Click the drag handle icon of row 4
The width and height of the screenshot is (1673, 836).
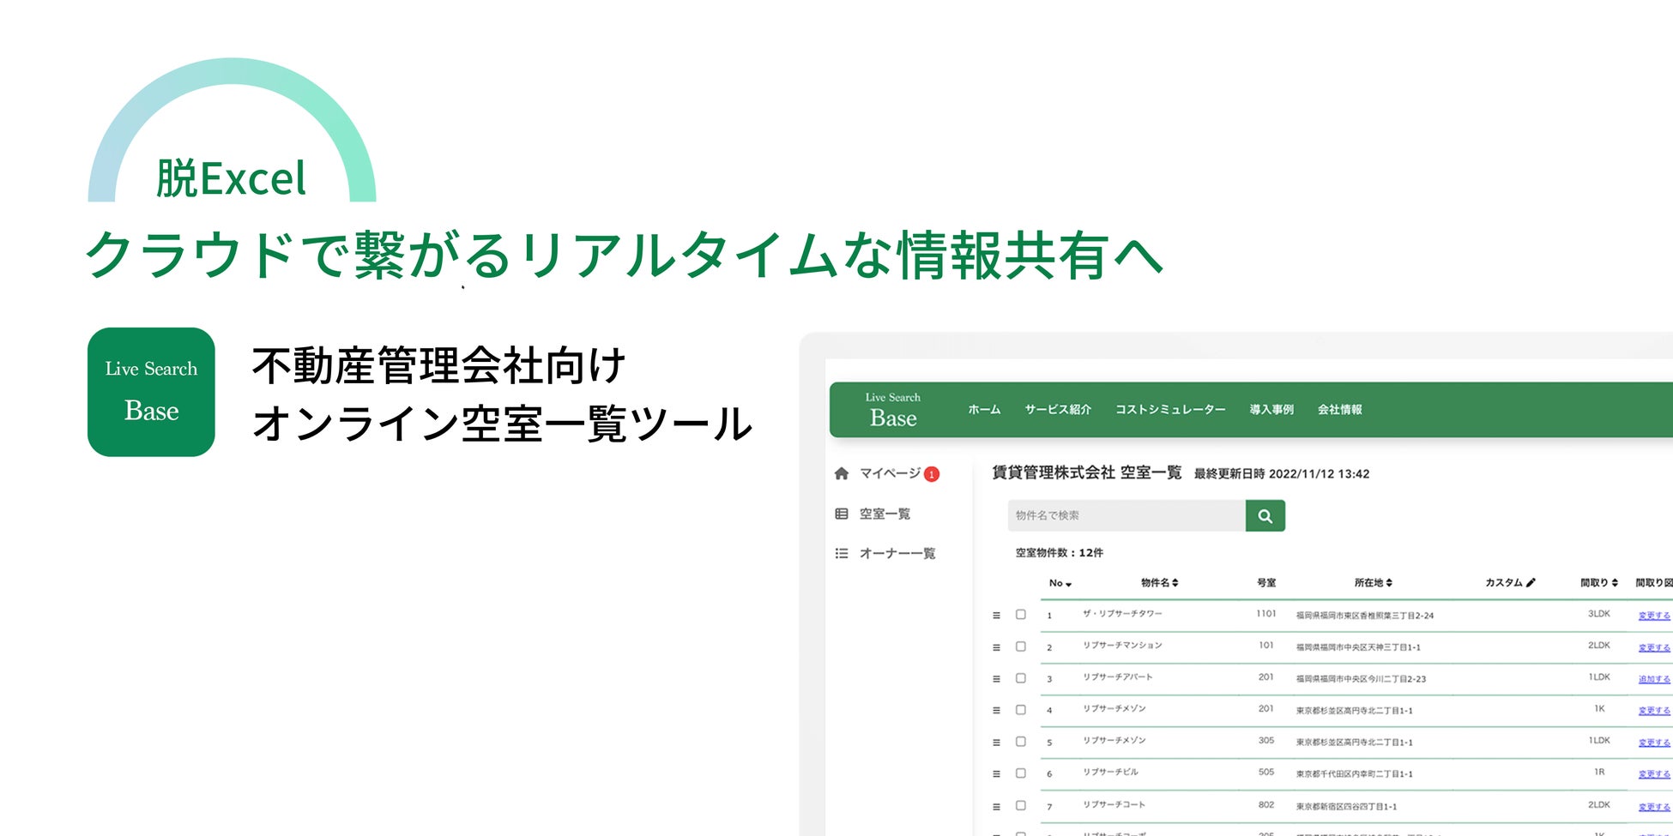[x=996, y=711]
